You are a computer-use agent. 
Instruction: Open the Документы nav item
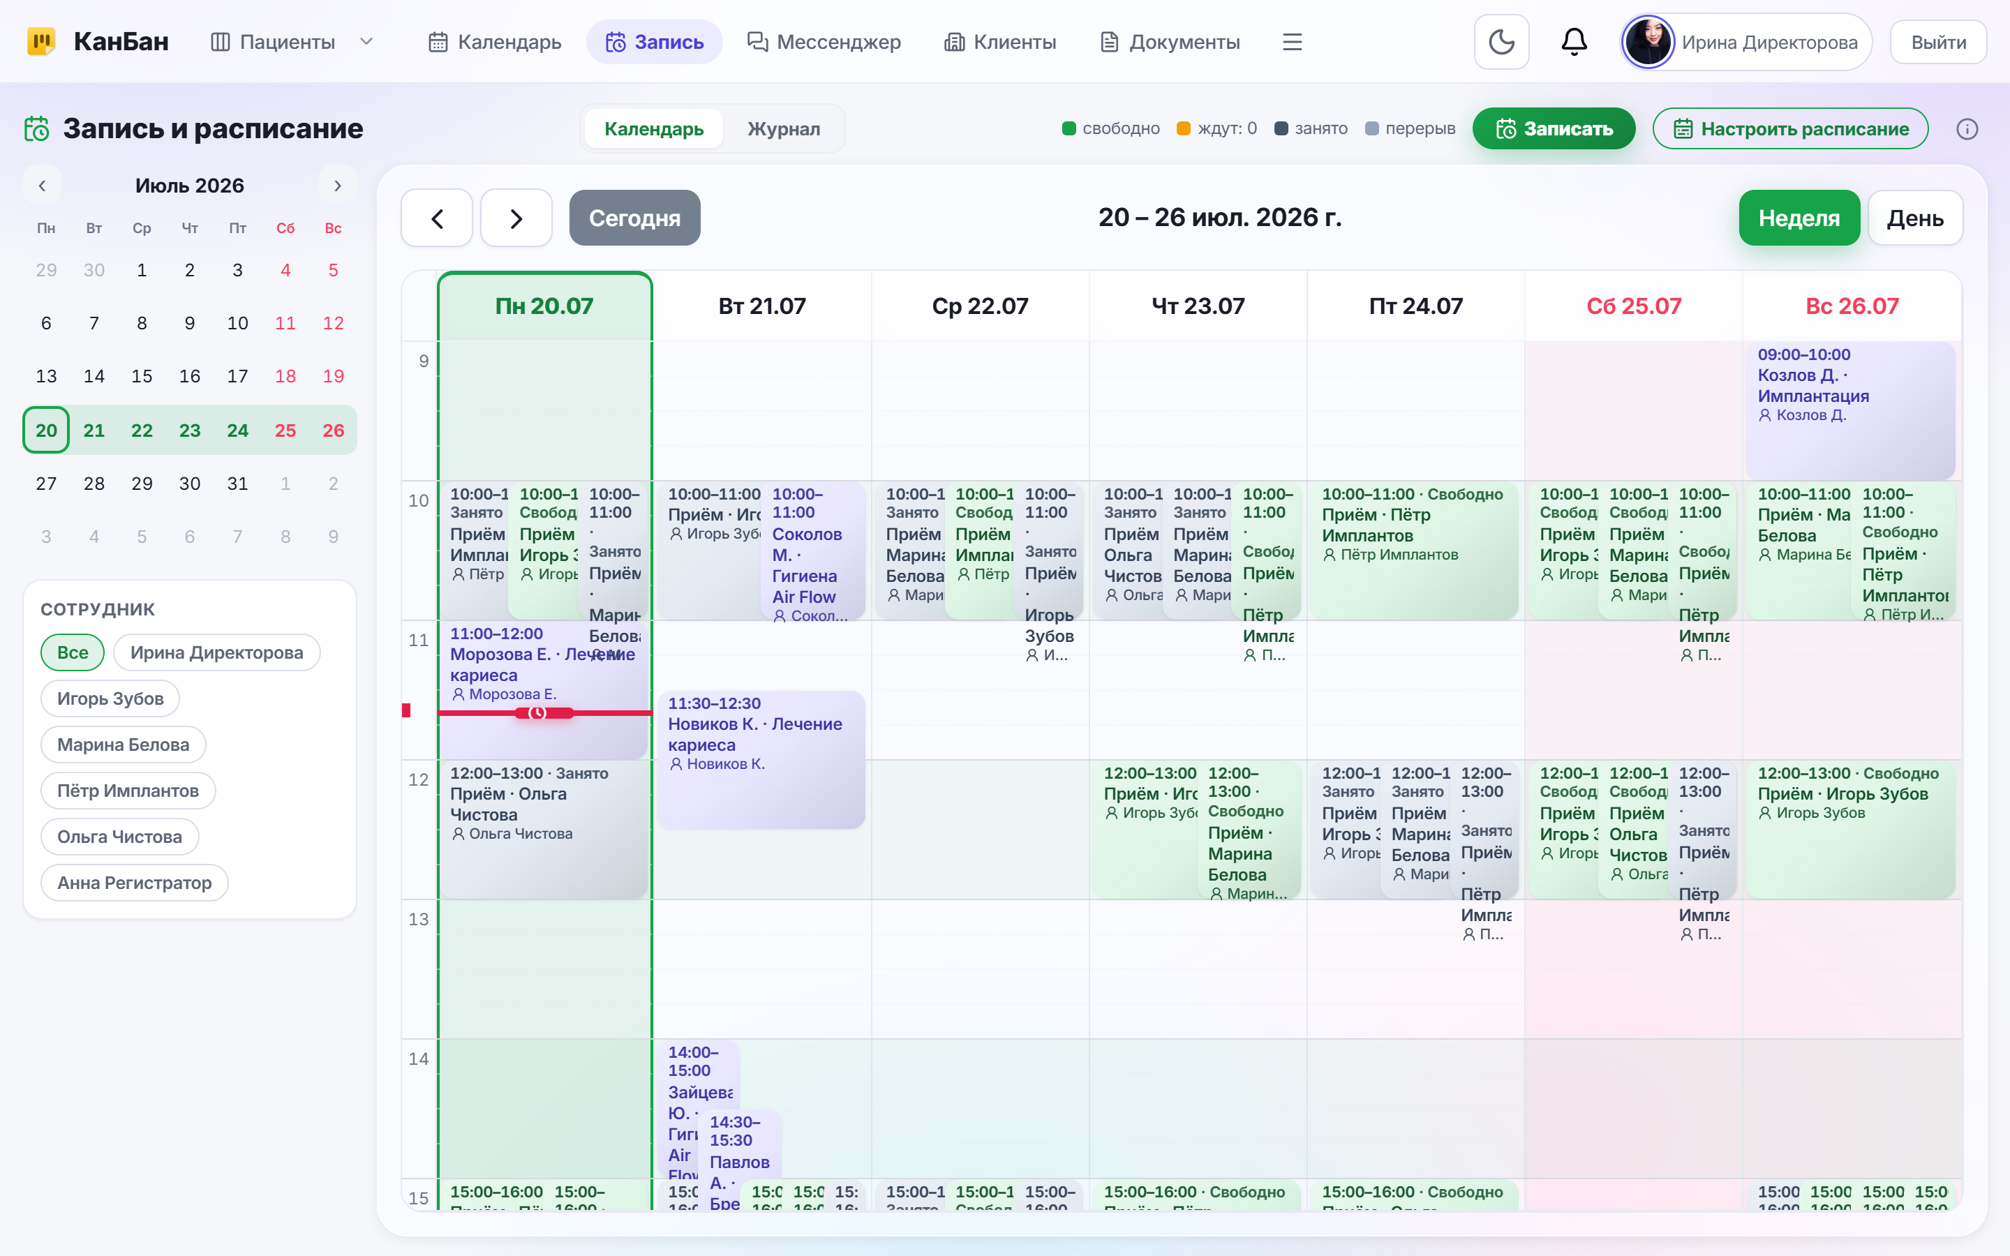(x=1170, y=42)
